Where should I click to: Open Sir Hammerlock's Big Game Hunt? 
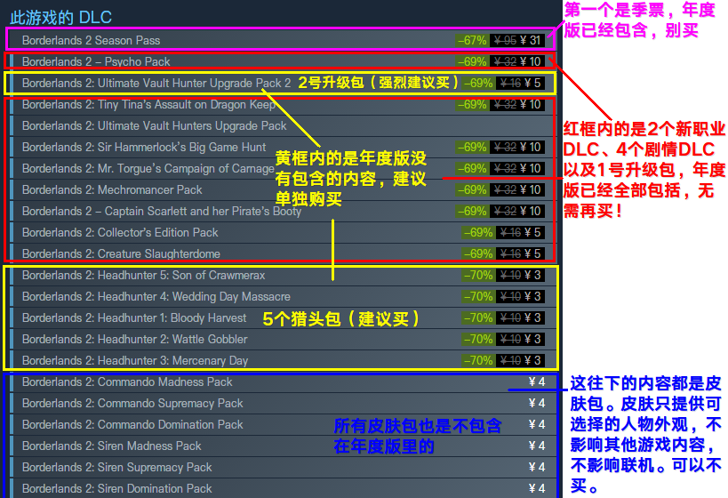click(x=284, y=148)
